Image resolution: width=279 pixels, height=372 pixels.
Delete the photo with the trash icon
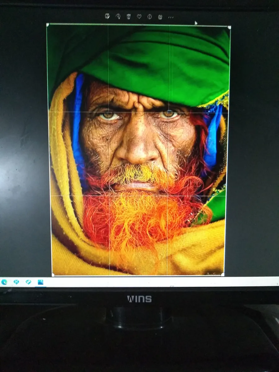[129, 16]
